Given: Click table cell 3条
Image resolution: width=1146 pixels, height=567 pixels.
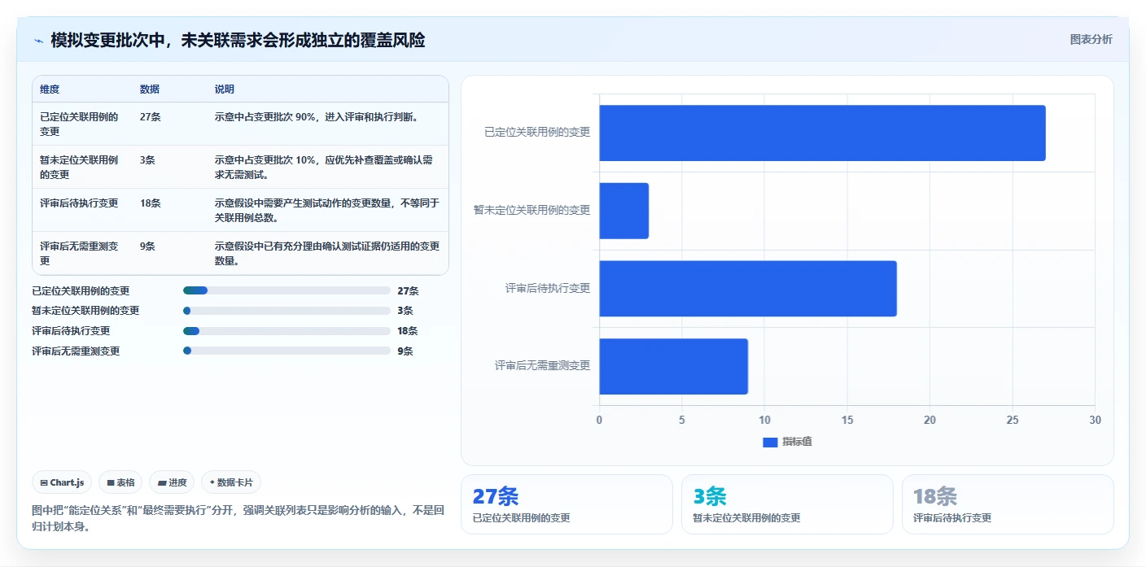Looking at the screenshot, I should pyautogui.click(x=147, y=159).
